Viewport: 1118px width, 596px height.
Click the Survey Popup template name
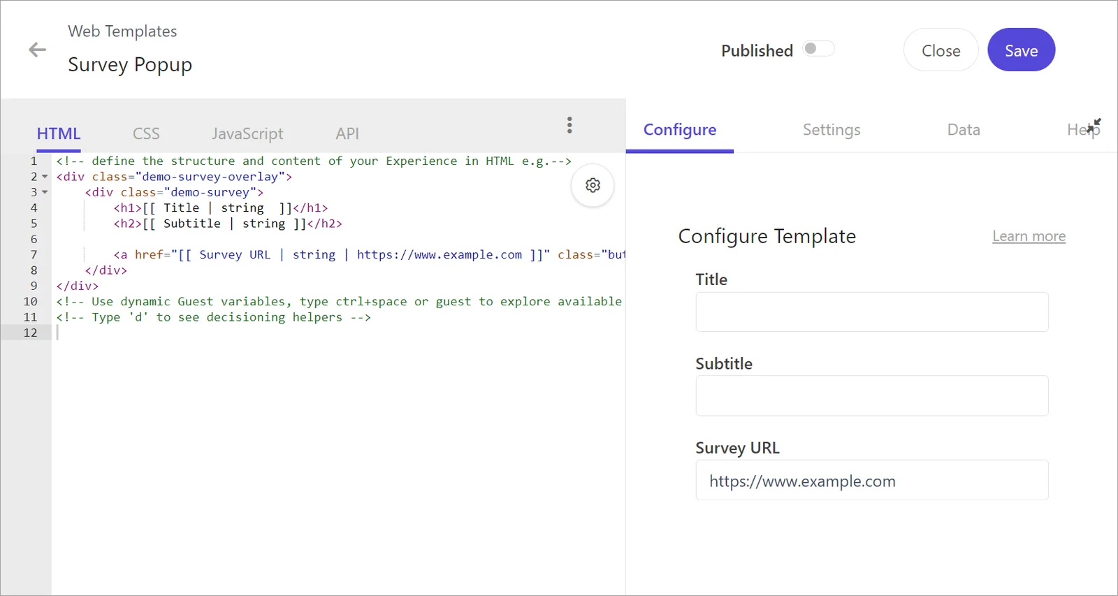coord(130,65)
